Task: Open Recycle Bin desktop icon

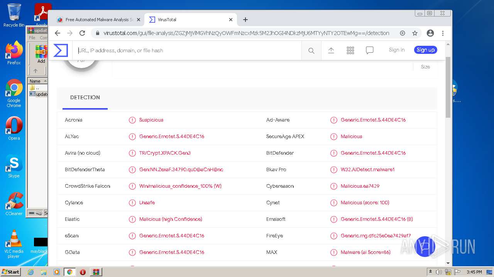Action: 14,15
